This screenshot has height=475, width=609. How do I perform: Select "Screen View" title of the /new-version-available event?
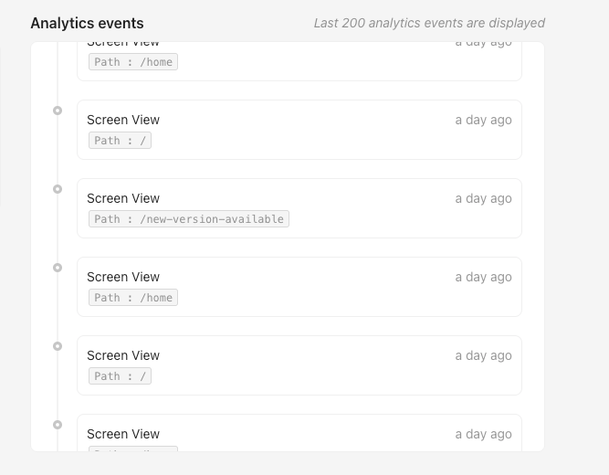coord(123,198)
